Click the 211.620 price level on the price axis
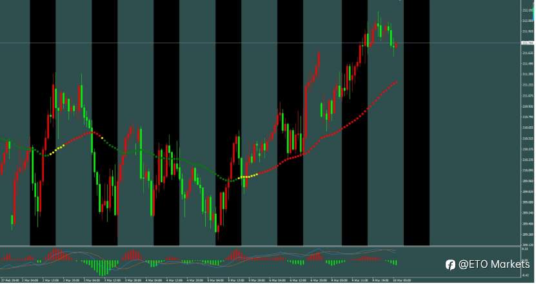This screenshot has width=536, height=284. pyautogui.click(x=528, y=53)
